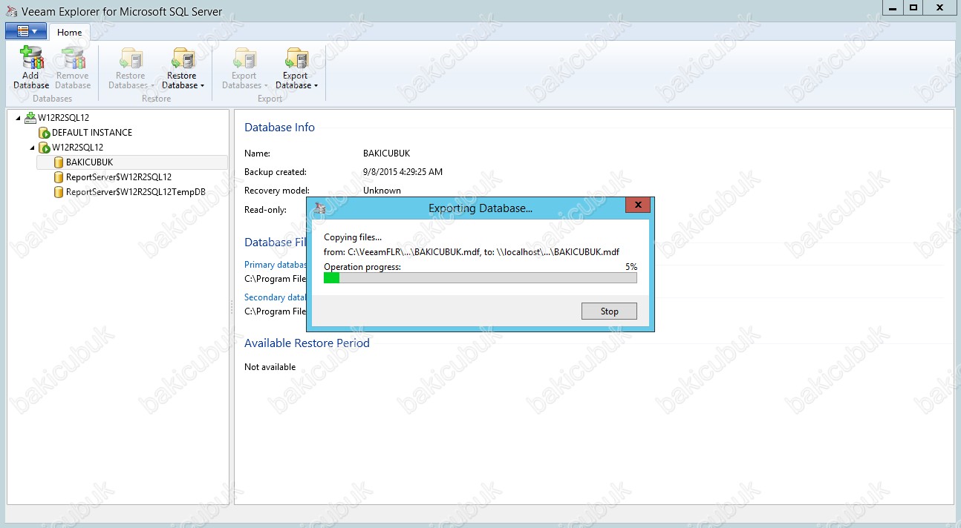This screenshot has width=961, height=528.
Task: Click the Export Database ribbon icon
Action: click(x=296, y=58)
